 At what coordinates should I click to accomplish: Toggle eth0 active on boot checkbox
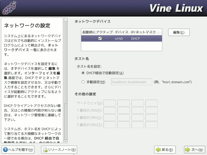tap(100, 38)
